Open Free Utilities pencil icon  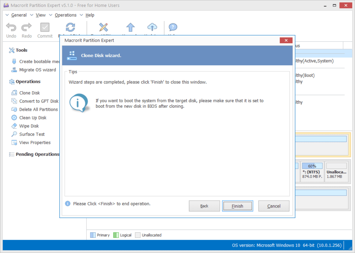click(104, 27)
